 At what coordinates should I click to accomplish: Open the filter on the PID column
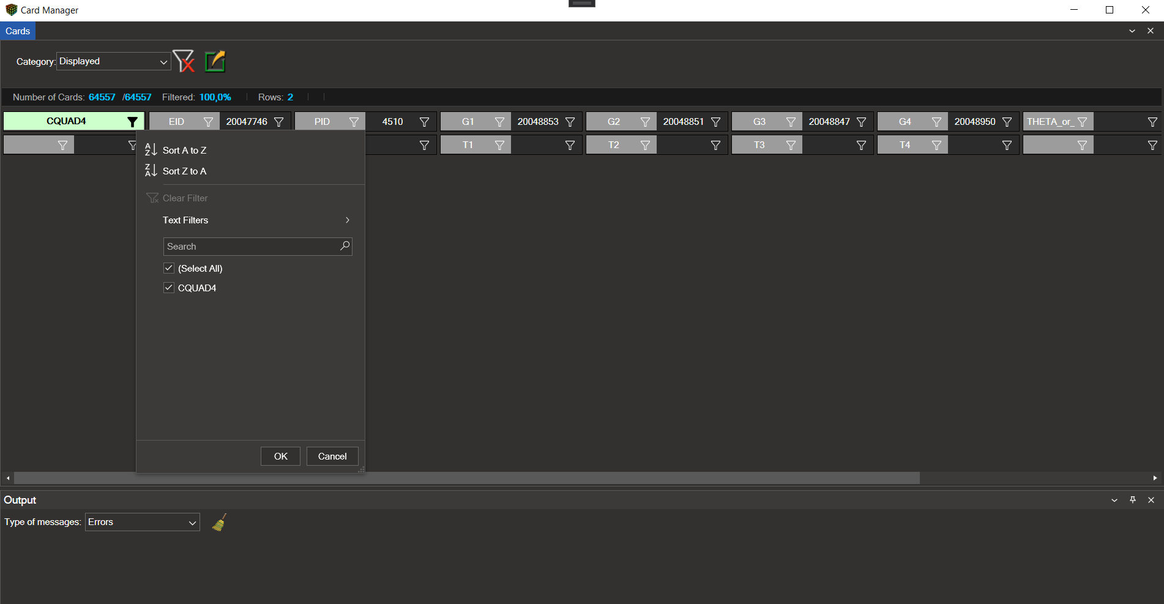pyautogui.click(x=354, y=122)
